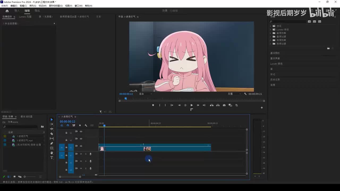
Task: Select the Hand tool
Action: pyautogui.click(x=52, y=153)
